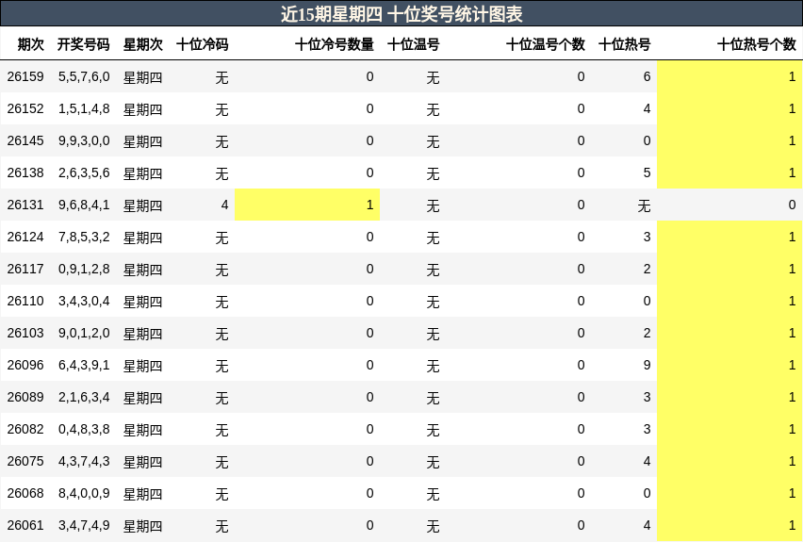Select the 期次 column header

[31, 44]
